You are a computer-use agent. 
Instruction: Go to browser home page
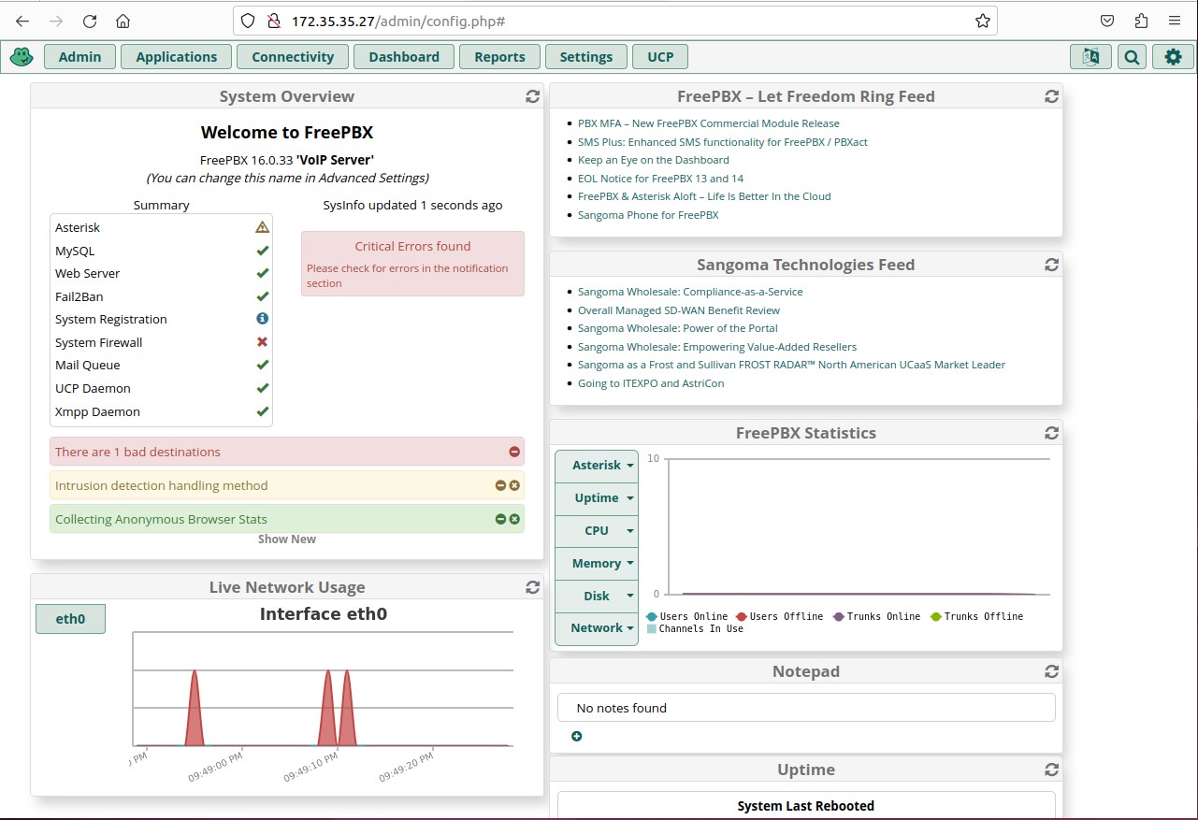click(x=123, y=21)
